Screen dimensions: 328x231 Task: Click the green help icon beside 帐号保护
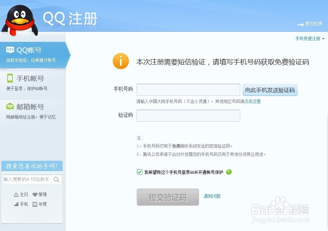pos(228,172)
